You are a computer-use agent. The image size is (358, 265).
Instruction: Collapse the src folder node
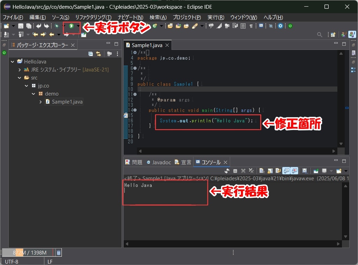coord(20,78)
